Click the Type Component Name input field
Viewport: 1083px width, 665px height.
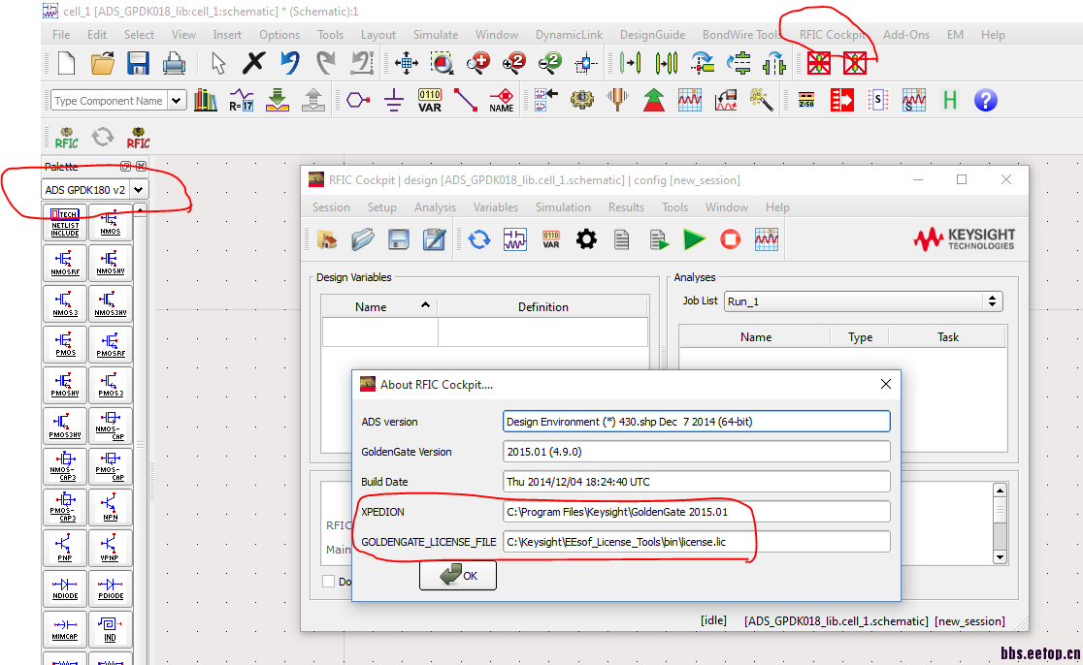pos(109,101)
